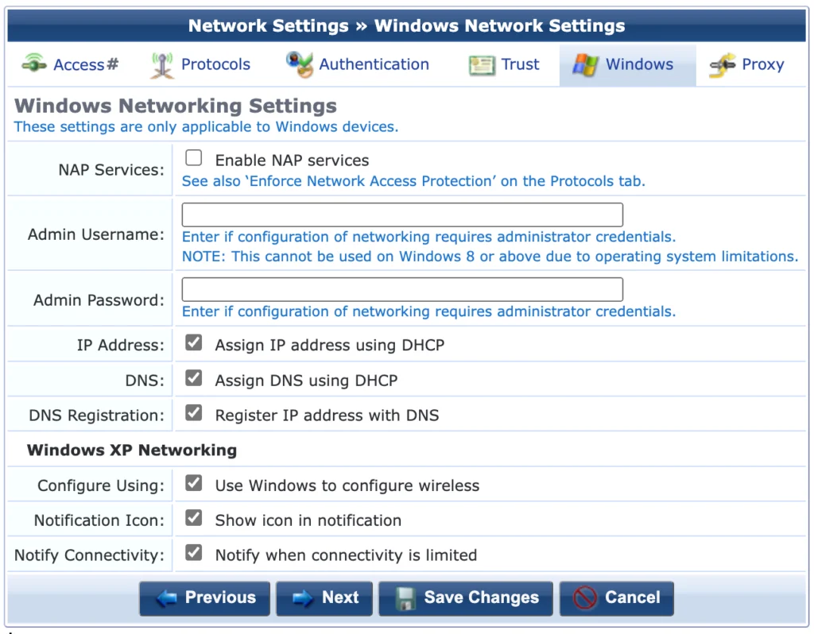Open the Authentication tab
Screen dimensions: 814x634
358,64
